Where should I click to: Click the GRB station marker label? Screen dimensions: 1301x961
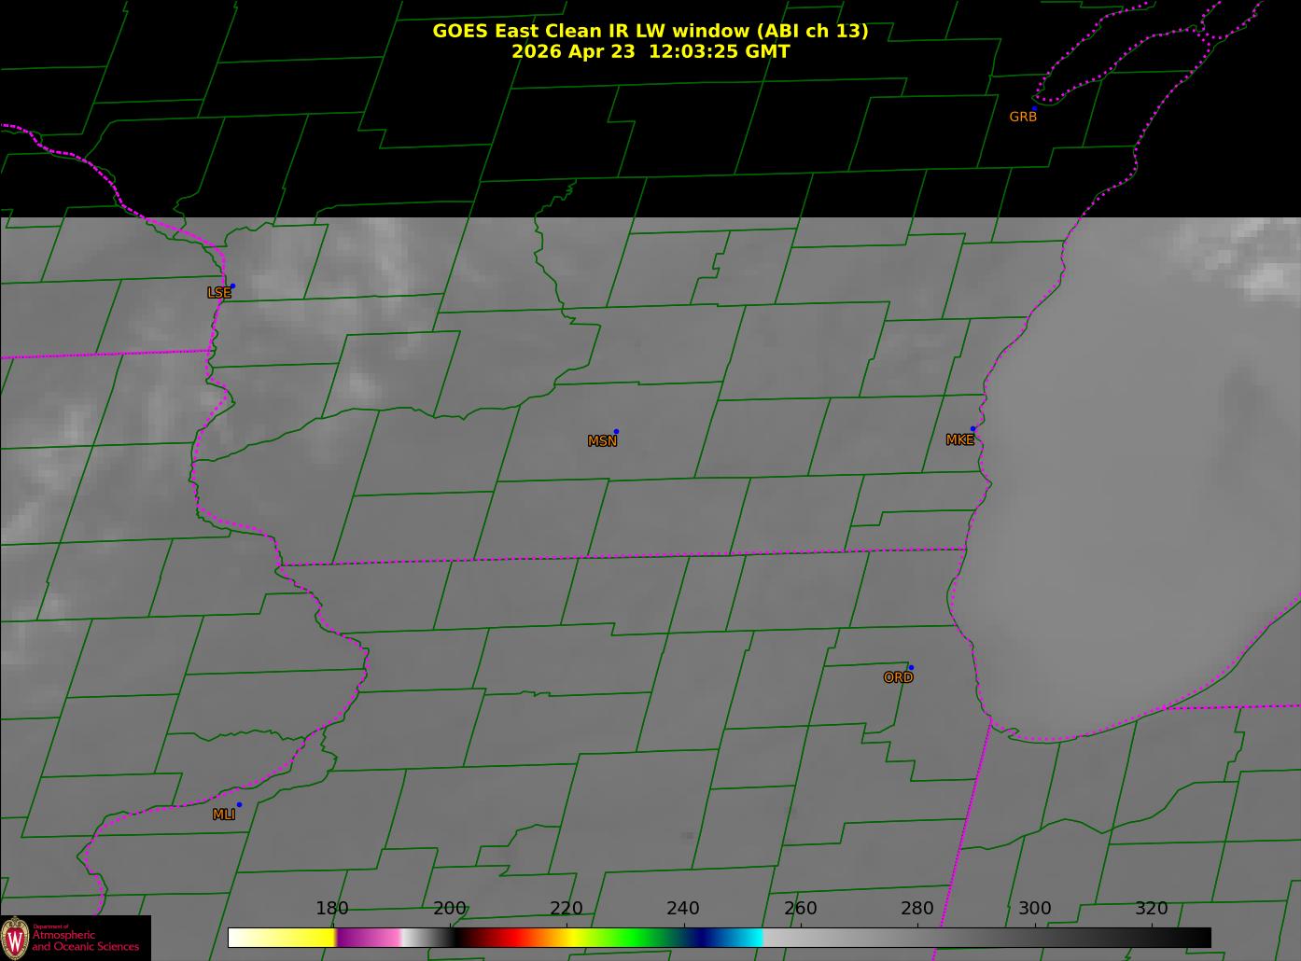(x=1023, y=117)
